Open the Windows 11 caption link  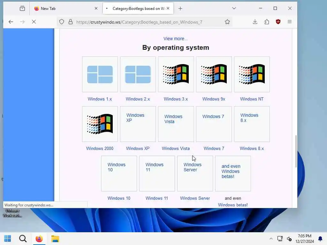(157, 198)
